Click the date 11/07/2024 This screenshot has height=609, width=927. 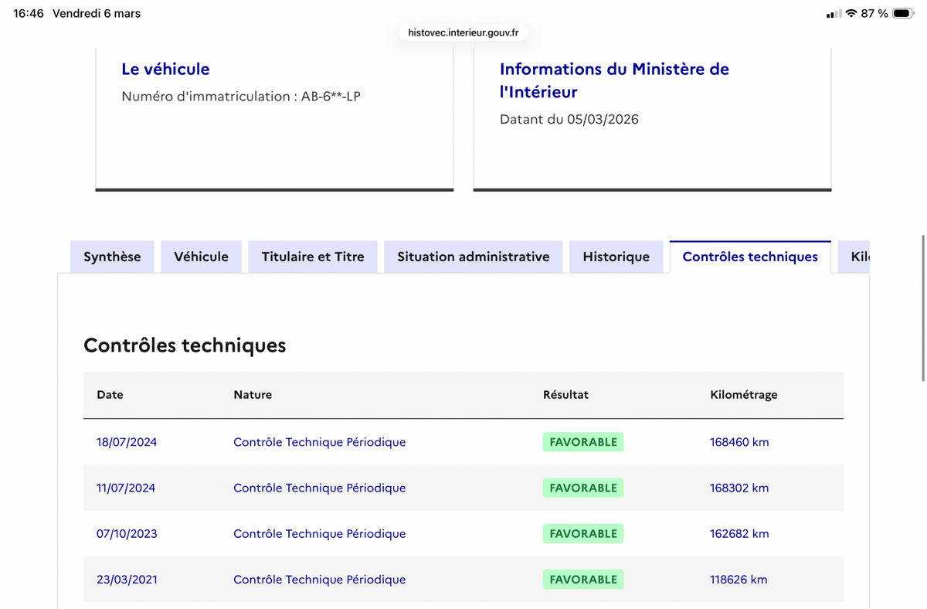[x=126, y=488]
